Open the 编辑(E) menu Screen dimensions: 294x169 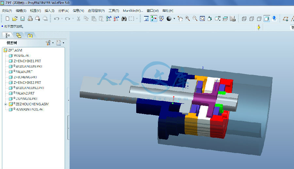[21, 11]
